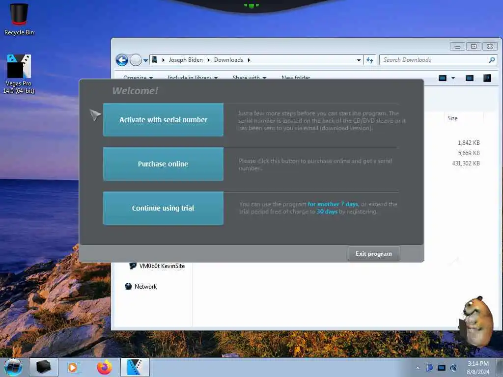Toggle the preview pane icon in Explorer
This screenshot has height=377, width=503.
click(x=469, y=78)
